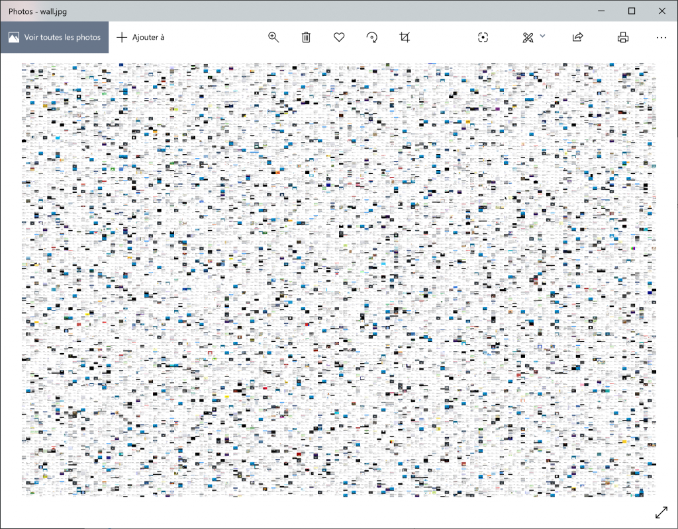Share the photo using the share icon
Viewport: 678px width, 529px height.
pyautogui.click(x=577, y=37)
